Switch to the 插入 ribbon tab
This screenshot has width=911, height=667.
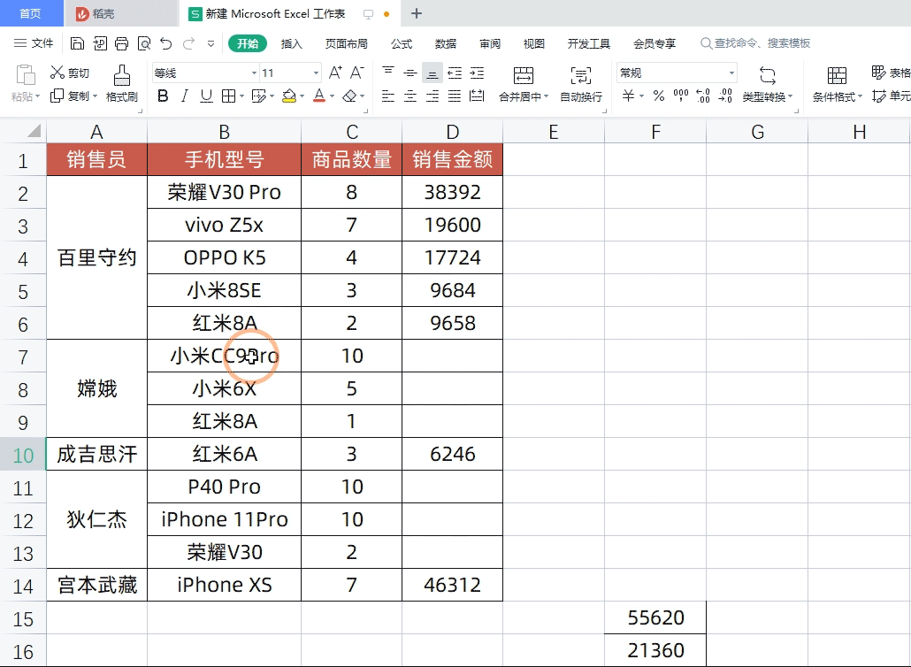click(293, 42)
